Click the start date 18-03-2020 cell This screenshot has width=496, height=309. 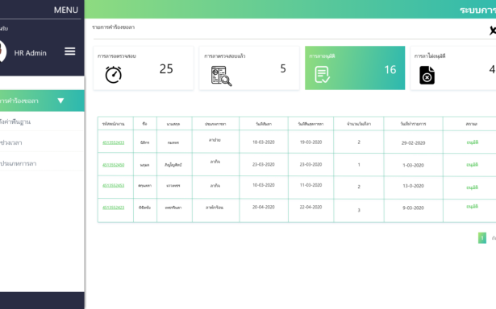click(x=264, y=142)
